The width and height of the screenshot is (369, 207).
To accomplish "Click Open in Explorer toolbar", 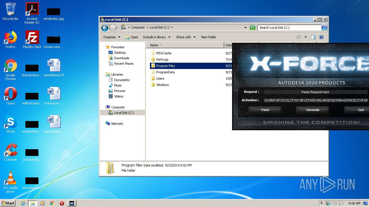I will tap(132, 37).
